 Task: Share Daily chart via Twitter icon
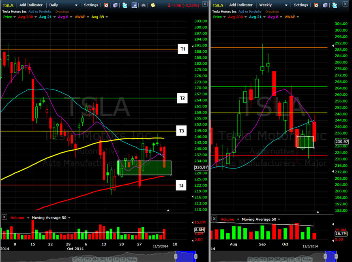point(125,5)
